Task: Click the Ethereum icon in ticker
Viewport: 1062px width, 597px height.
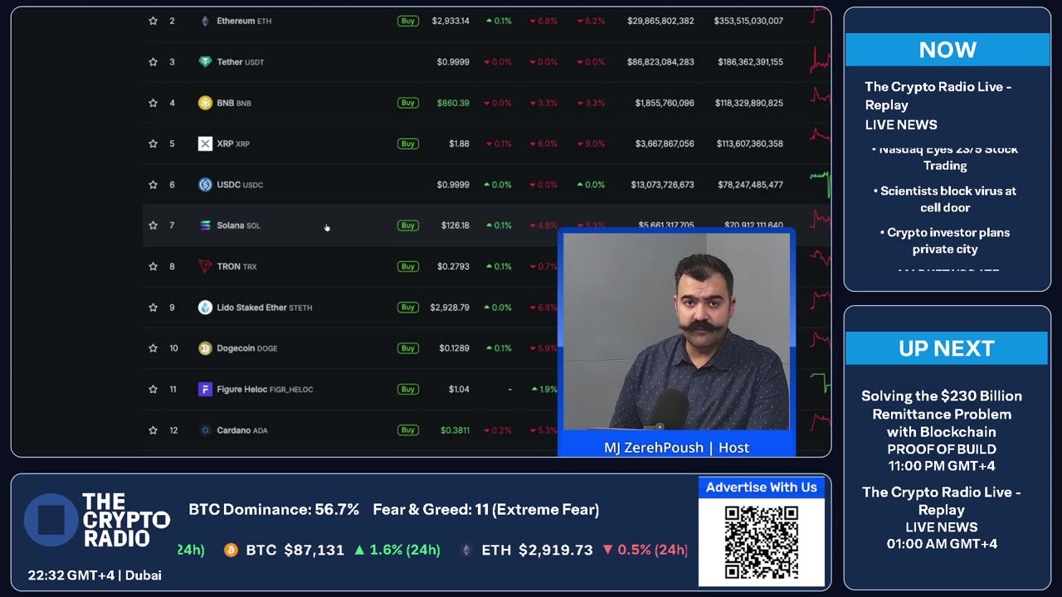Action: (466, 550)
